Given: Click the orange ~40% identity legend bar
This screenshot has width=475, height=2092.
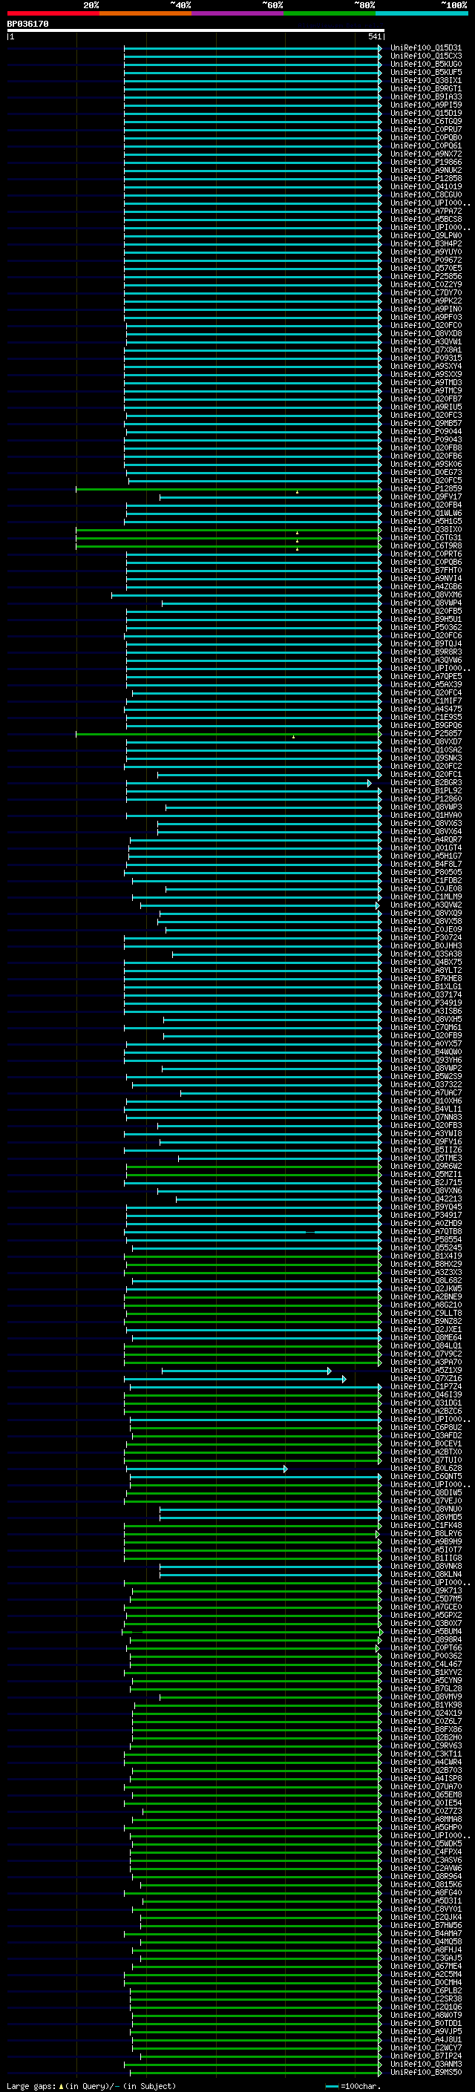Looking at the screenshot, I should [x=145, y=13].
